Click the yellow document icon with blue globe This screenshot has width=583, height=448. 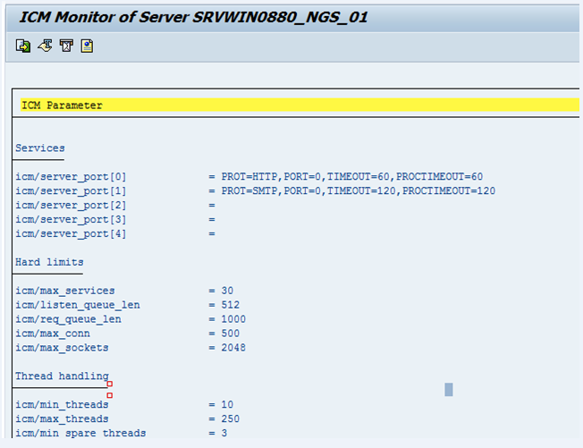(87, 46)
